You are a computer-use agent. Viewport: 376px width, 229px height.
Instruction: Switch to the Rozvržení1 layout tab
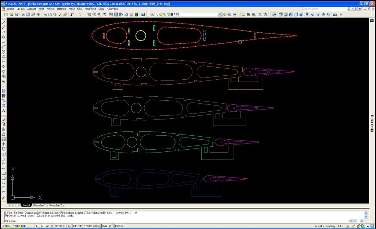40,205
